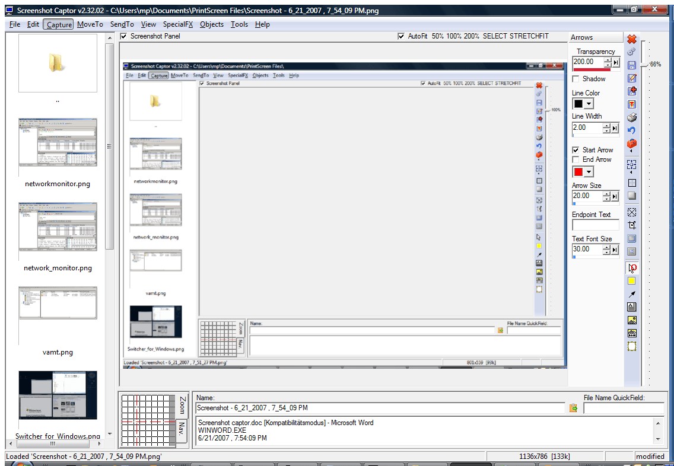Open the Line Color dropdown
This screenshot has height=466, width=674.
tap(589, 104)
